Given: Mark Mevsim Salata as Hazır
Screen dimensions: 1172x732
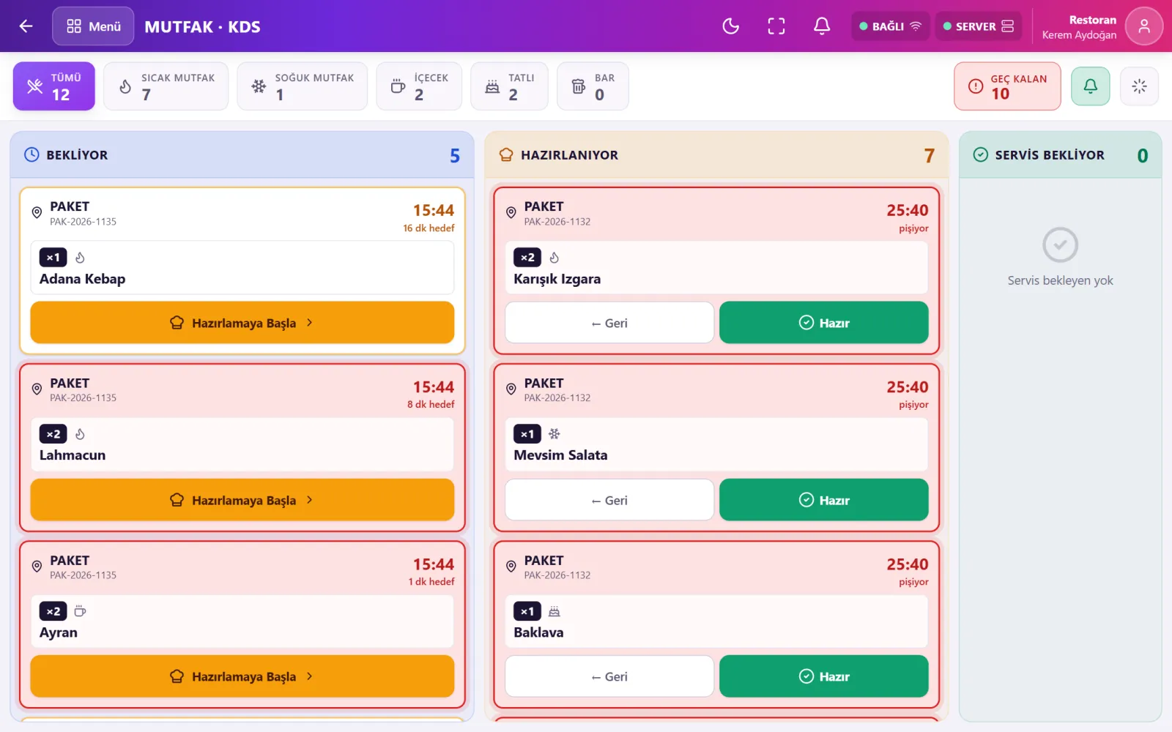Looking at the screenshot, I should tap(824, 500).
